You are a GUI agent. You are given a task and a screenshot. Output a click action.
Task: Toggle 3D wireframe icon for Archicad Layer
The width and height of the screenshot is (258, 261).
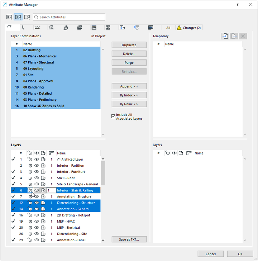[43, 159]
